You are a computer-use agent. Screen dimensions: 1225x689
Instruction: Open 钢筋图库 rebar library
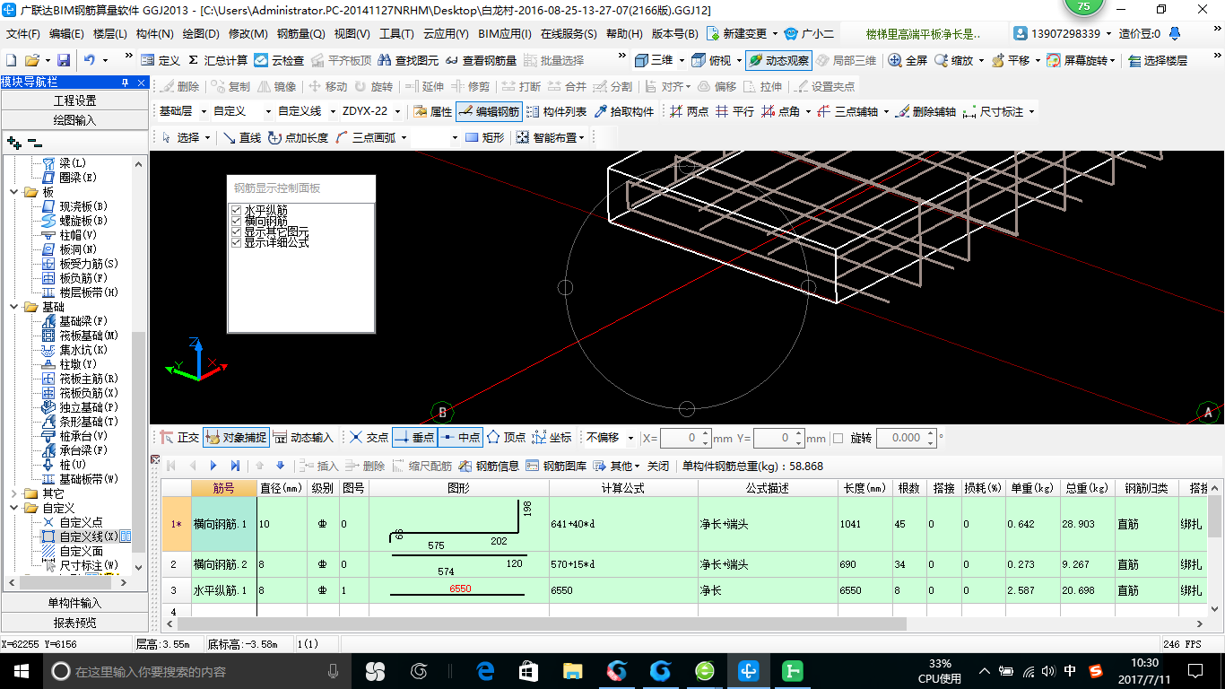pyautogui.click(x=557, y=466)
